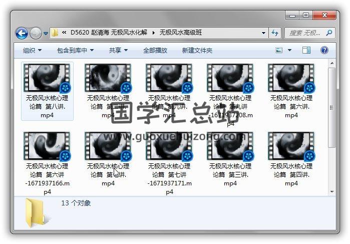Open the 共享 dropdown menu
This screenshot has width=350, height=244.
[x=118, y=51]
